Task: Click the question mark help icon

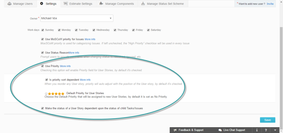Action: pyautogui.click(x=266, y=130)
